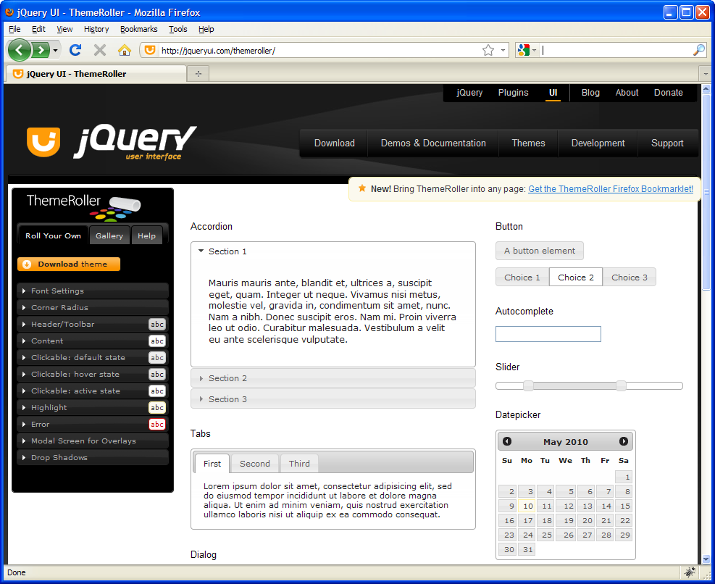Visit the Blog link in the top bar

tap(590, 93)
